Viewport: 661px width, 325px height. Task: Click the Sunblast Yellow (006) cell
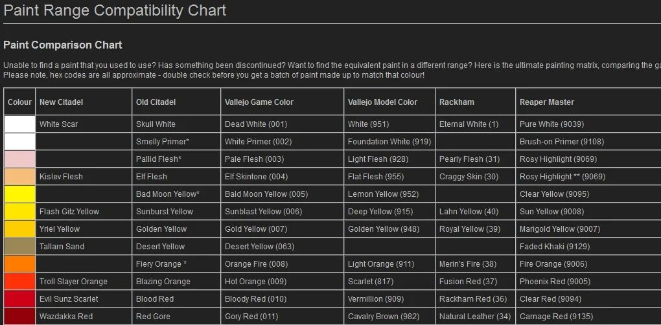[282, 211]
